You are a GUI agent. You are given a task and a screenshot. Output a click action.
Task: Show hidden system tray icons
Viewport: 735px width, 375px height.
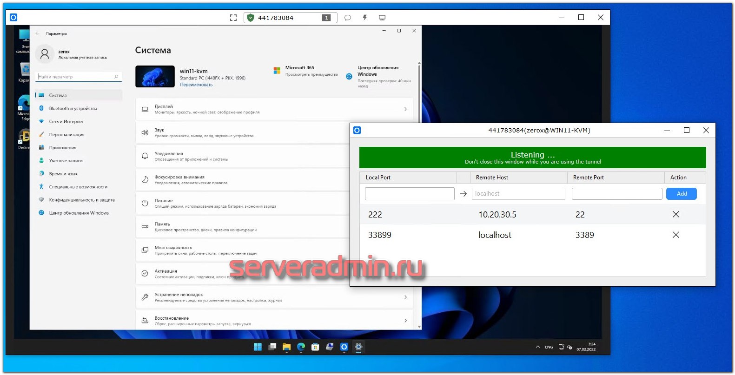tap(537, 347)
